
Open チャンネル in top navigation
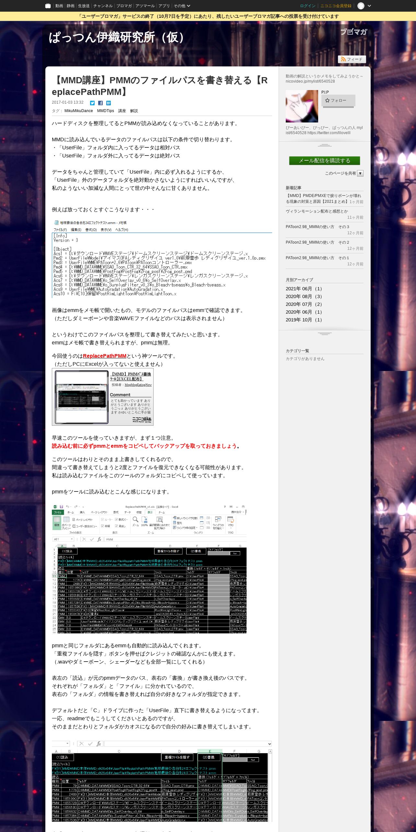tap(103, 6)
